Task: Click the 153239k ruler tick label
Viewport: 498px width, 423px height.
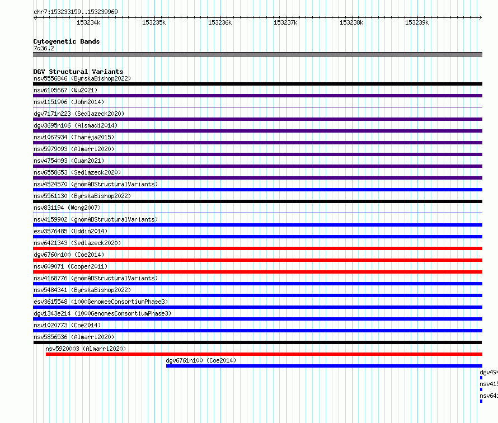Action: (417, 22)
